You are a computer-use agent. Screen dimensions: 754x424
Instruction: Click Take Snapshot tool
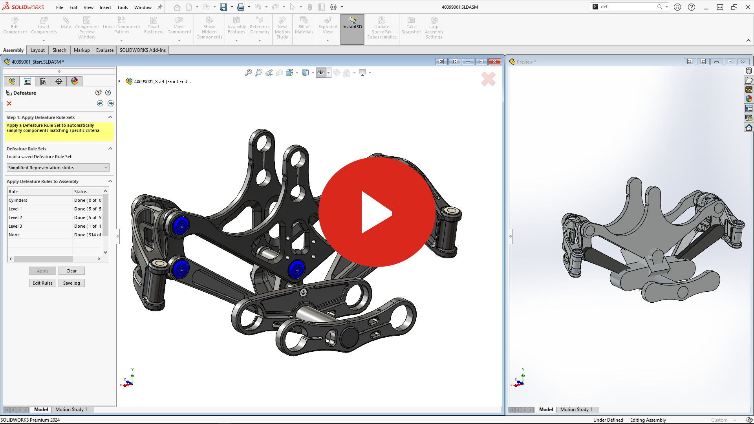411,26
